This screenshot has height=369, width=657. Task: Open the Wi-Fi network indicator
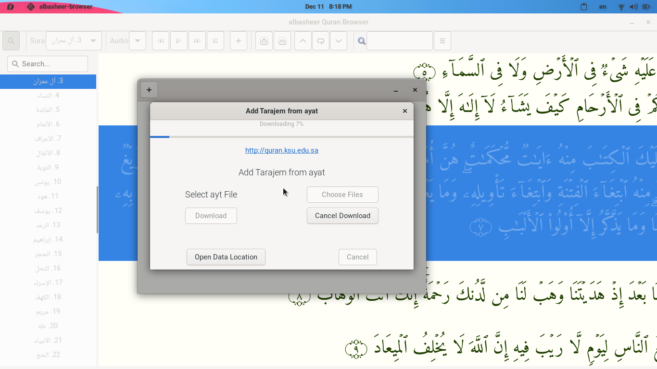coord(621,7)
